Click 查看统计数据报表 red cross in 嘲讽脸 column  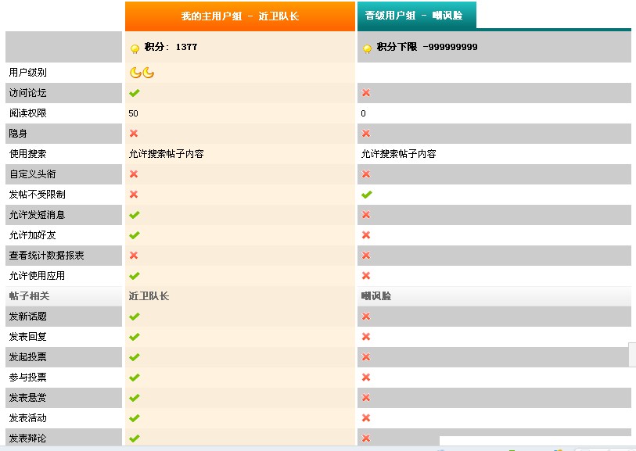coord(366,256)
